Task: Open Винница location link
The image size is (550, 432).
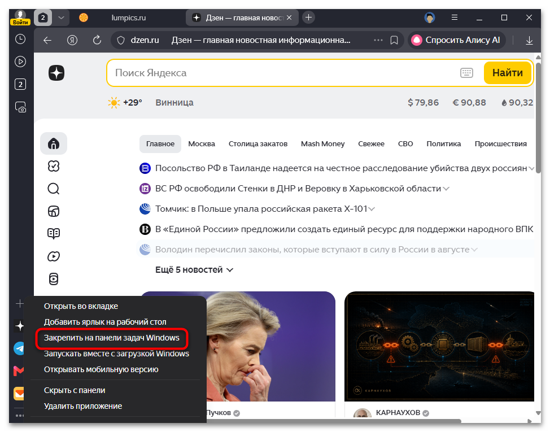Action: click(x=174, y=103)
